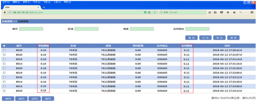Go back with the browser back arrow
Image resolution: width=257 pixels, height=105 pixels.
[5, 12]
